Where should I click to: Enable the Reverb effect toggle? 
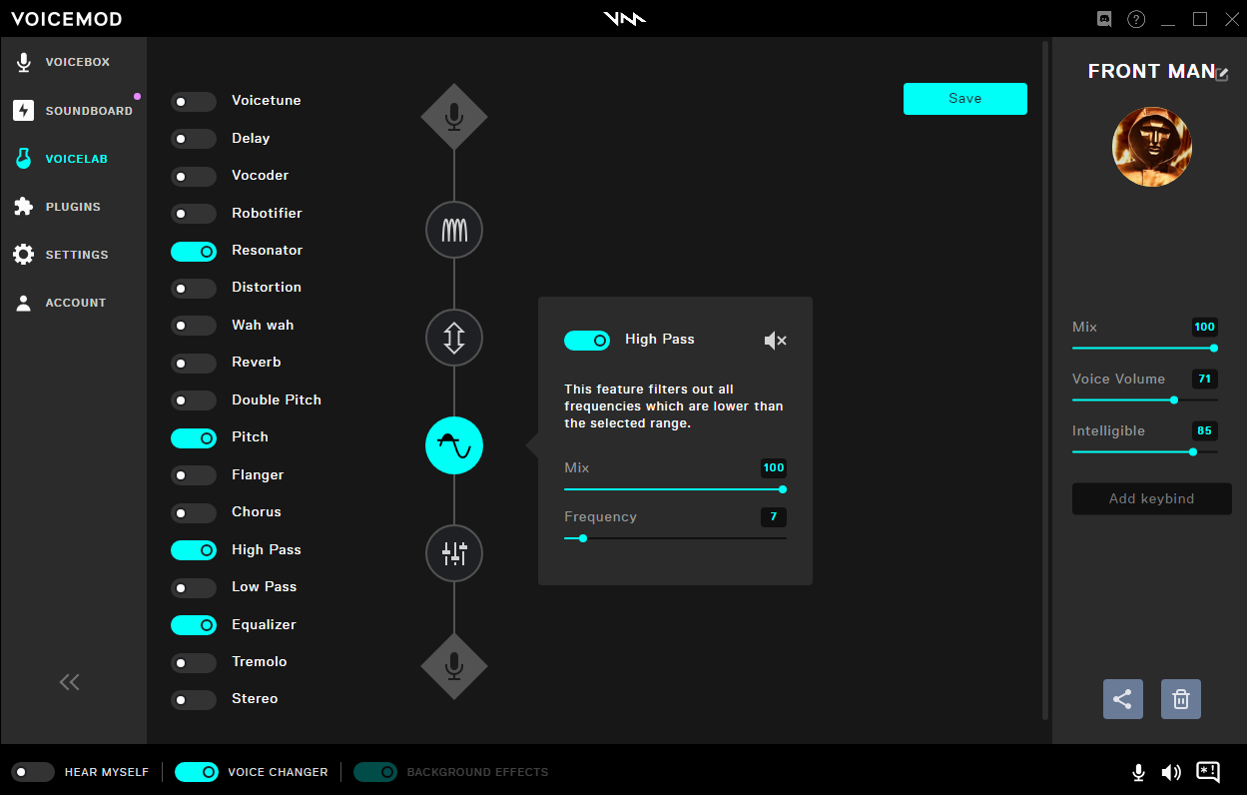[194, 363]
